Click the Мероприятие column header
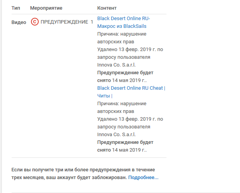The width and height of the screenshot is (240, 193). [x=46, y=8]
